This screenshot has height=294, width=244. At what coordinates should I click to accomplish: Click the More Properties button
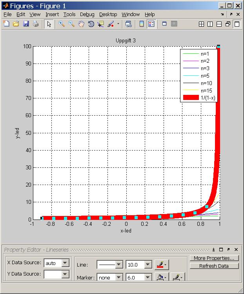click(x=214, y=258)
